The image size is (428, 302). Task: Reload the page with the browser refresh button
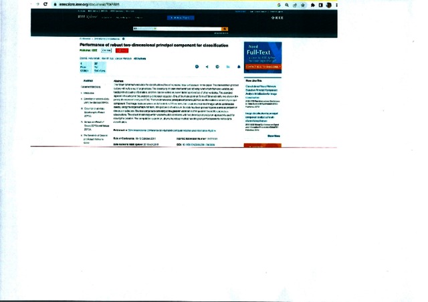pyautogui.click(x=45, y=4)
